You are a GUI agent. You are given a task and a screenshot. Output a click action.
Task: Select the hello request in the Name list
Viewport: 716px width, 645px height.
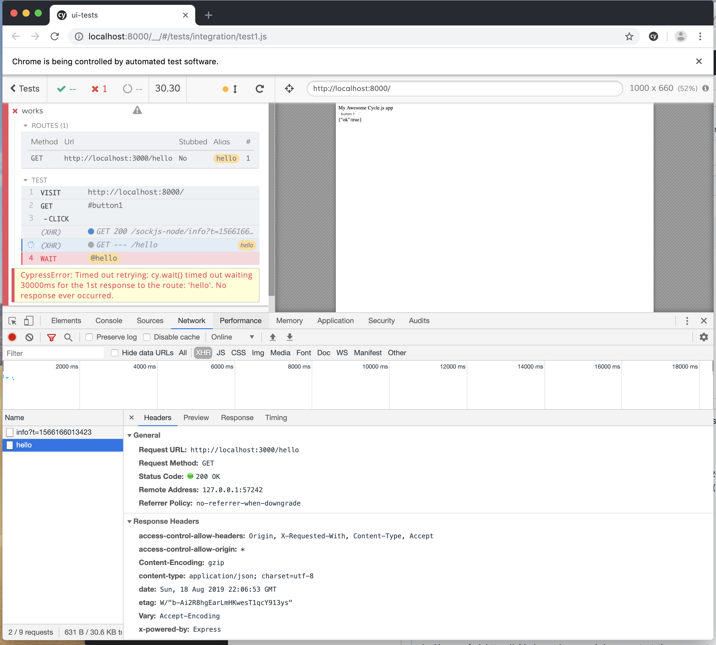tap(24, 445)
